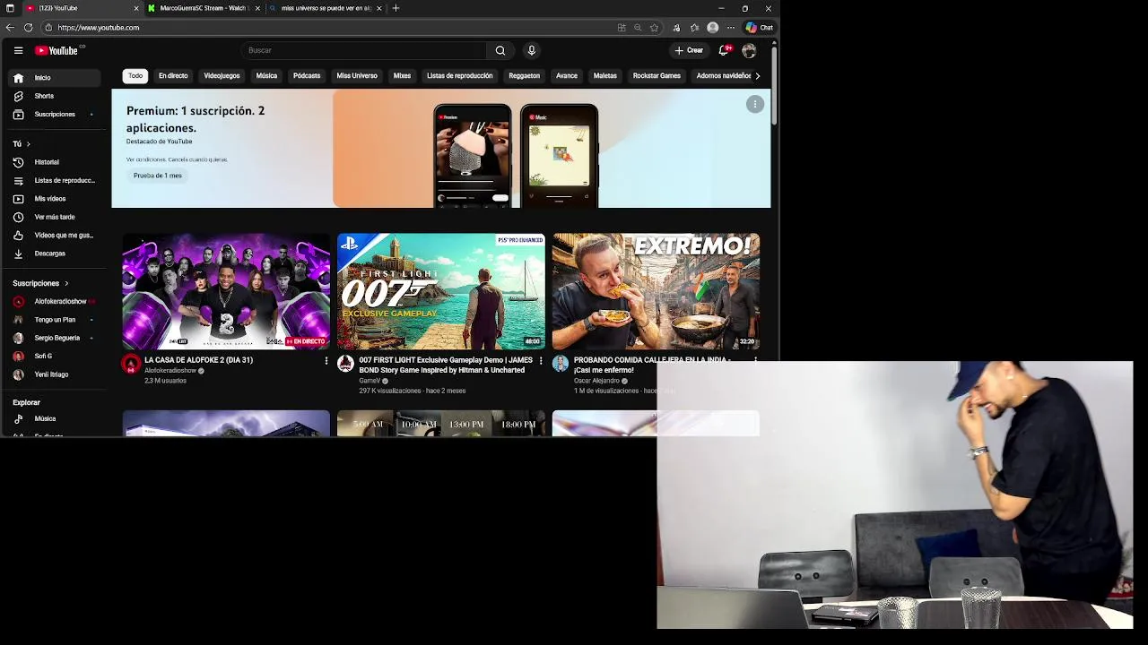Viewport: 1148px width, 645px height.
Task: Open Shorts in the sidebar
Action: point(56,96)
